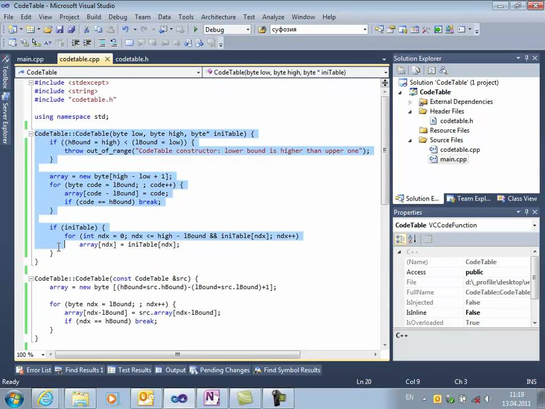The width and height of the screenshot is (545, 409).
Task: Open Internet Explorer from the taskbar
Action: click(45, 399)
